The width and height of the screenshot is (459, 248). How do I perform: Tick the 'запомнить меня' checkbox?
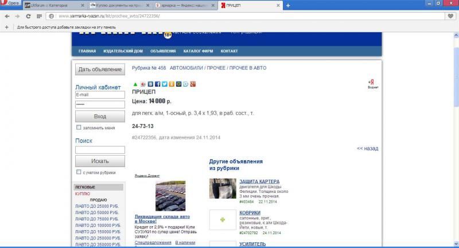pos(79,127)
